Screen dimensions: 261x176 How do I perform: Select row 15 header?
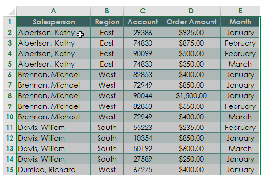coord(10,169)
